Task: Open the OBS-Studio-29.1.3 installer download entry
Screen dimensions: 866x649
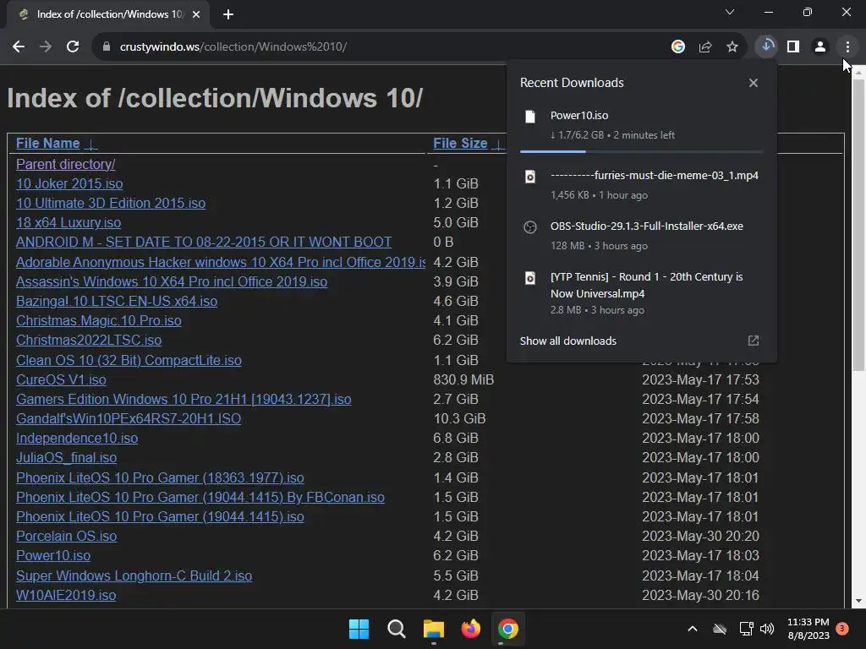Action: [641, 236]
